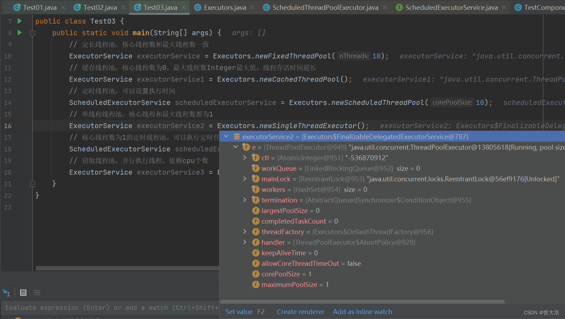This screenshot has width=565, height=319.
Task: Select corePoolSize = 1 row
Action: click(x=392, y=274)
